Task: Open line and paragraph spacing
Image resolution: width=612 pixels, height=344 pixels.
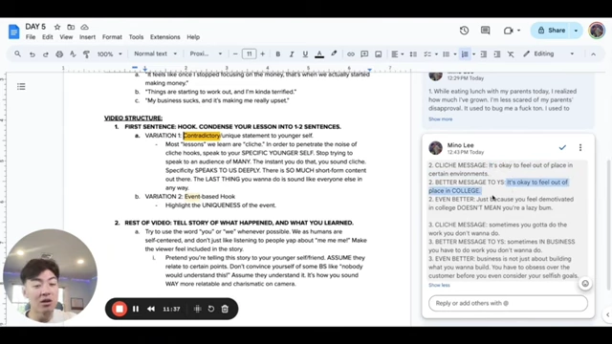Action: pyautogui.click(x=413, y=54)
